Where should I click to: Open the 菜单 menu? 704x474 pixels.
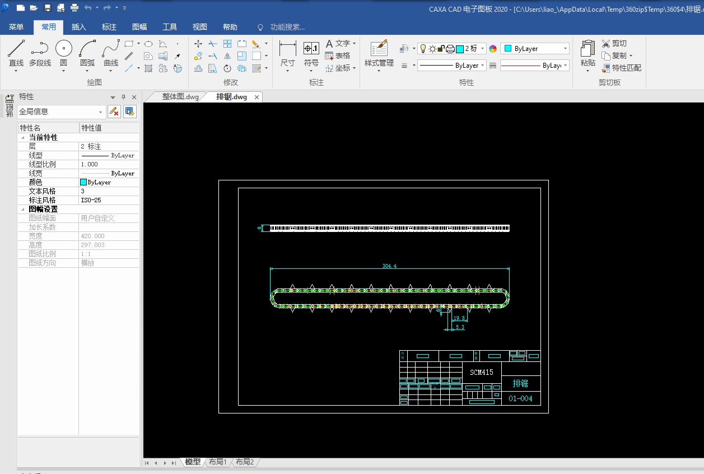point(16,27)
